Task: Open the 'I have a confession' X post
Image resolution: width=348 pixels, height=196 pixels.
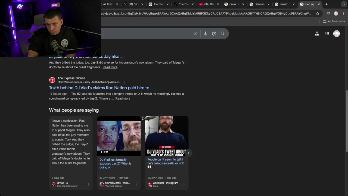Action: (71, 142)
